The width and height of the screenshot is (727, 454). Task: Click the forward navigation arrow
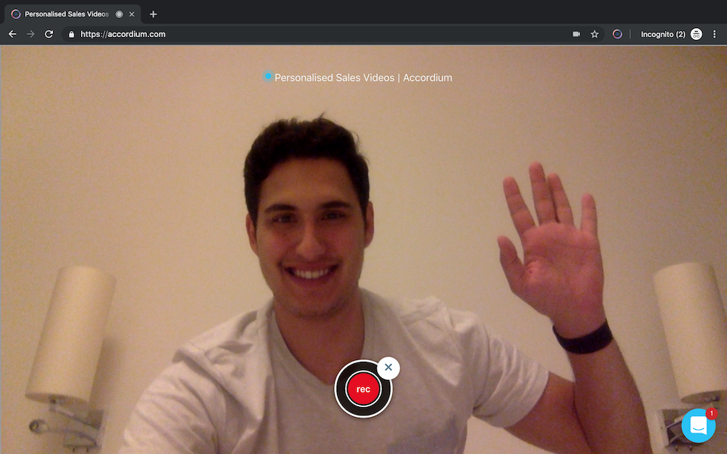[30, 34]
